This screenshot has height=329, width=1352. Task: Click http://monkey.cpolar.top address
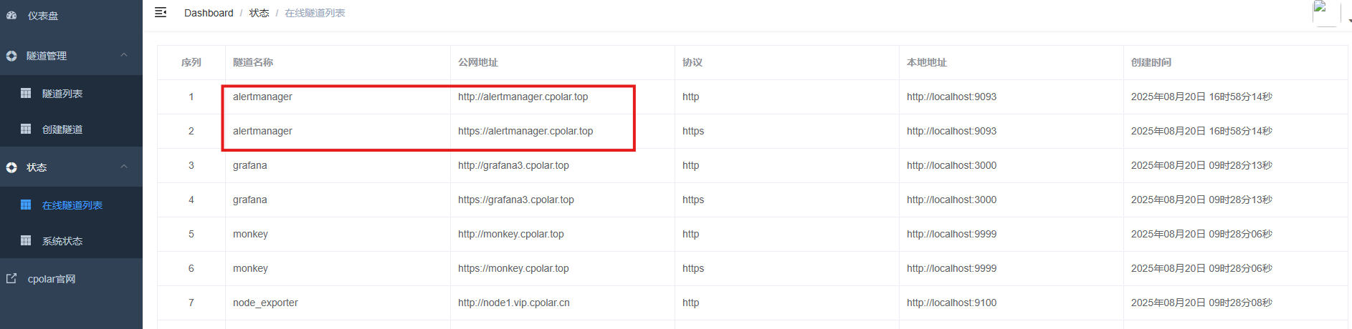511,234
